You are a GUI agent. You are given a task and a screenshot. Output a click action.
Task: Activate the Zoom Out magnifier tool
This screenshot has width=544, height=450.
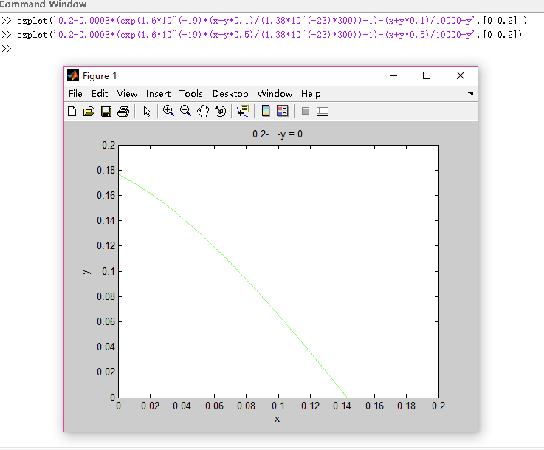pos(185,111)
